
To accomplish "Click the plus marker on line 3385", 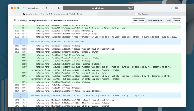I will tap(30, 55).
